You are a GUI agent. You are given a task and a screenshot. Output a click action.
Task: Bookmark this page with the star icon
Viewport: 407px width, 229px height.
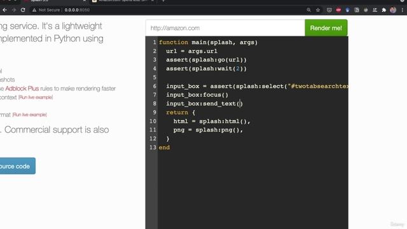pyautogui.click(x=318, y=10)
